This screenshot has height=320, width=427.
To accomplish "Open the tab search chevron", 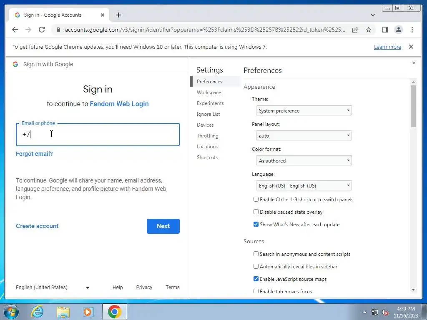I will click(x=372, y=15).
